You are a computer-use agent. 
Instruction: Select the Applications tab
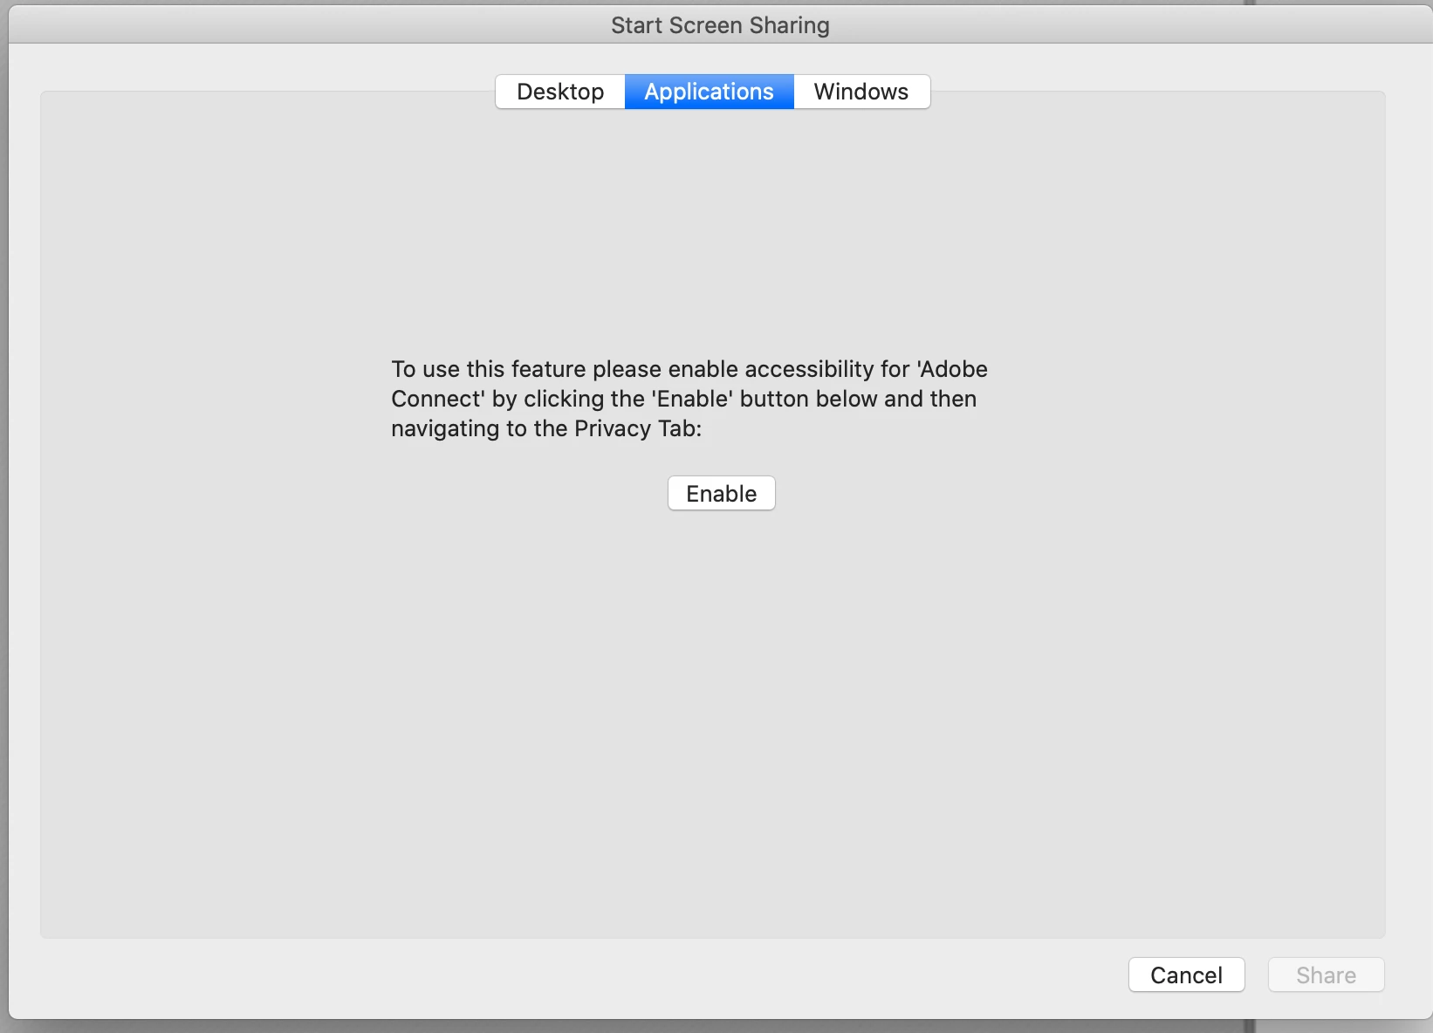click(709, 92)
